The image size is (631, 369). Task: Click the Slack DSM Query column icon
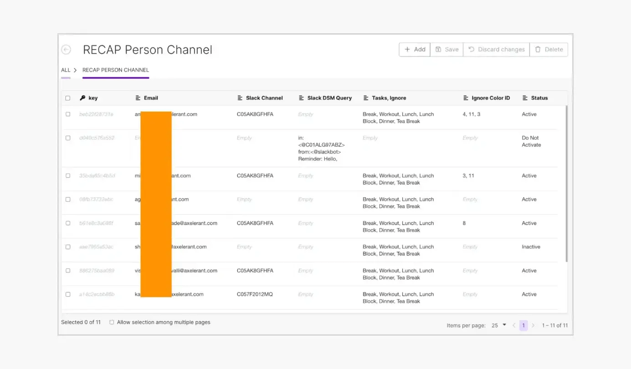301,98
